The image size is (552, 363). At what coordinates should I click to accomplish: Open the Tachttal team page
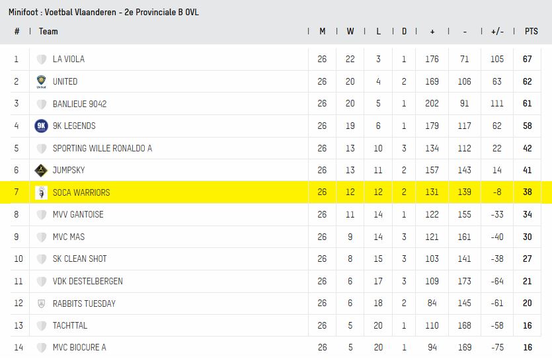(x=70, y=325)
